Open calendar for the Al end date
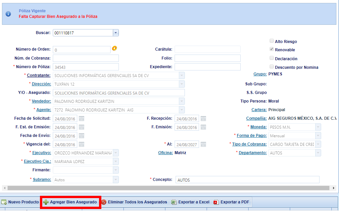The height and width of the screenshot is (211, 339). tap(203, 145)
